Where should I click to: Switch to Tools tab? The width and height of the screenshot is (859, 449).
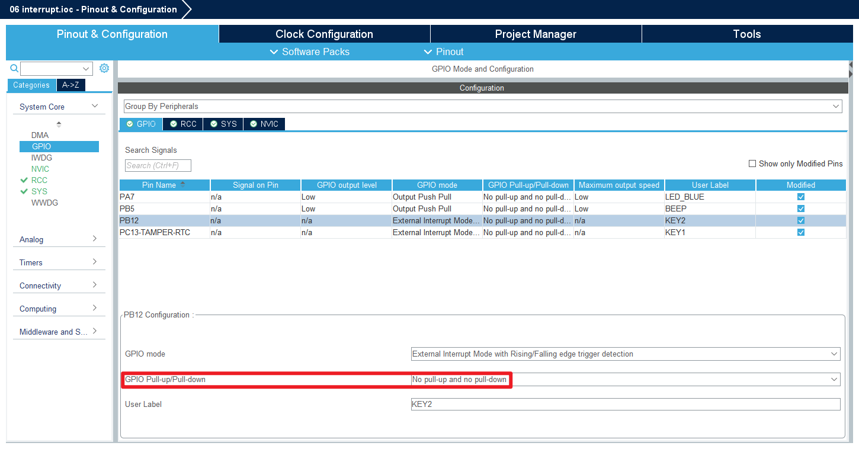747,34
